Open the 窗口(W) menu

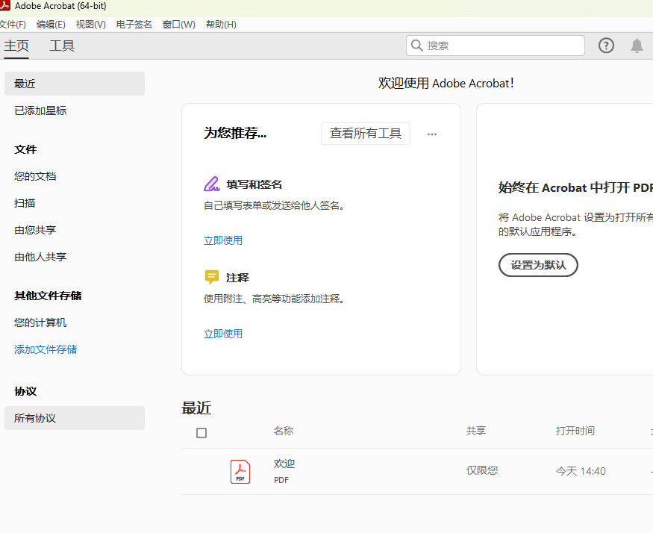[178, 25]
